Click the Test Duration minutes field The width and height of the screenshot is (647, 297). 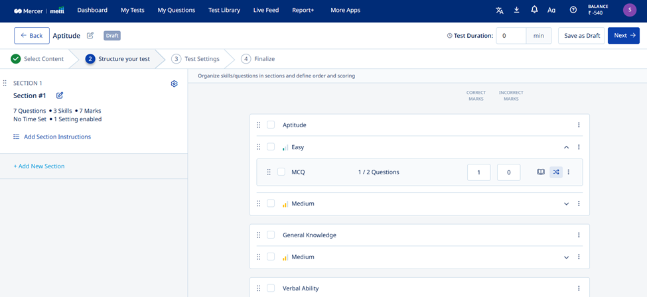(x=511, y=36)
